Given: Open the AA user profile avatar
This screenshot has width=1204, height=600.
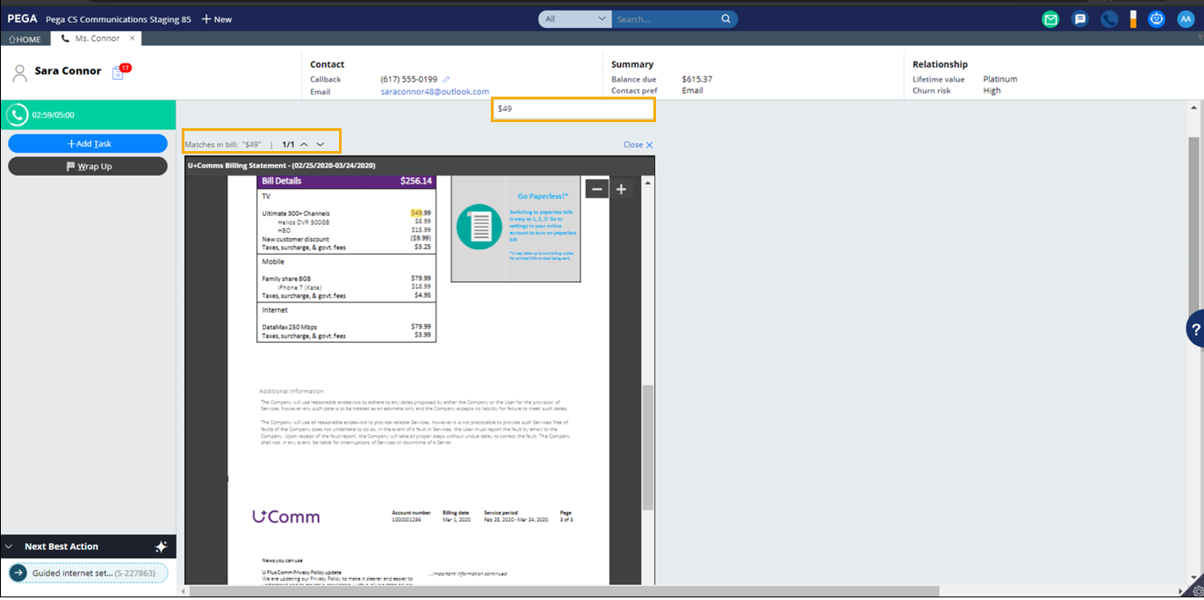Looking at the screenshot, I should click(x=1186, y=19).
